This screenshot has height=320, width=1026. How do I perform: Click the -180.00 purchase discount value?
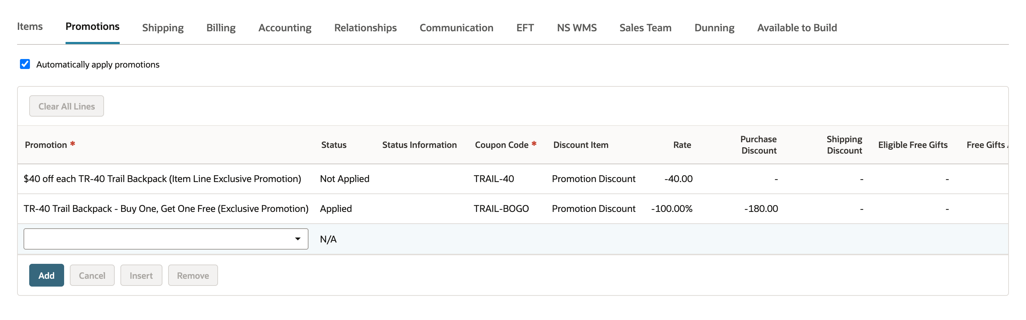click(x=761, y=209)
